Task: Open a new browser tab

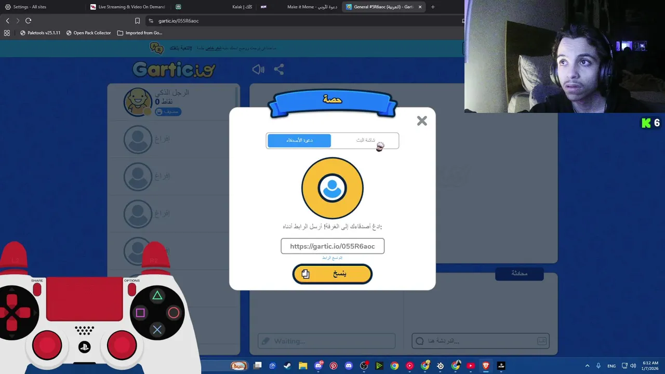Action: tap(433, 7)
